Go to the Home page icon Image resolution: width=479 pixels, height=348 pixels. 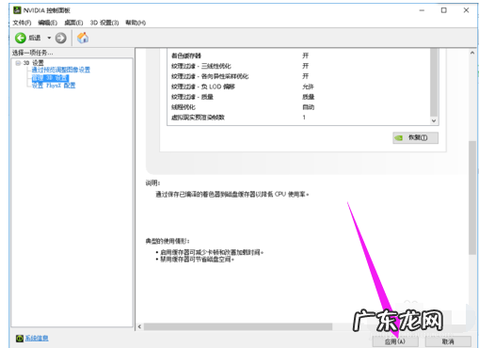tap(83, 38)
